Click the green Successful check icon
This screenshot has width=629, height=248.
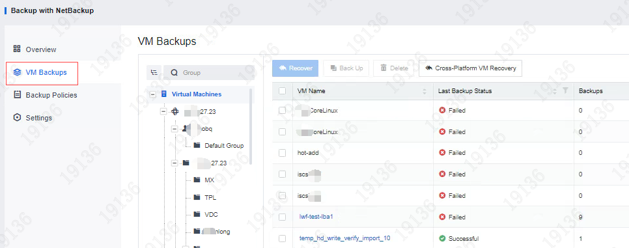pyautogui.click(x=443, y=238)
